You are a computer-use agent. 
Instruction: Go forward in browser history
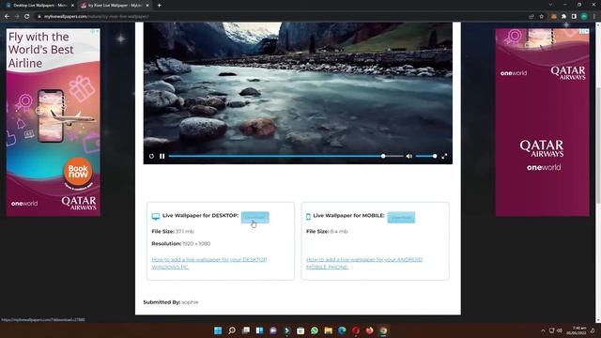click(17, 17)
